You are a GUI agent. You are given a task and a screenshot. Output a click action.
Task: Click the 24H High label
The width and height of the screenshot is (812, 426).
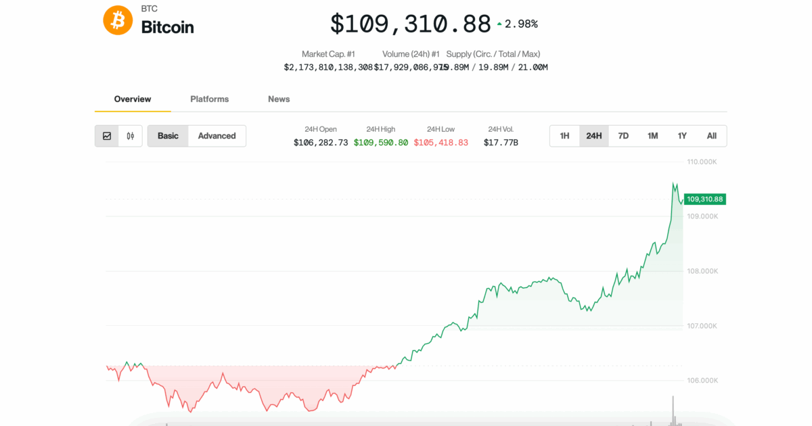381,129
